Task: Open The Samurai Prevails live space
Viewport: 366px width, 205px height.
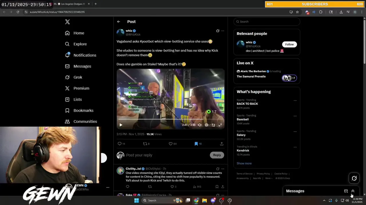Action: (251, 77)
